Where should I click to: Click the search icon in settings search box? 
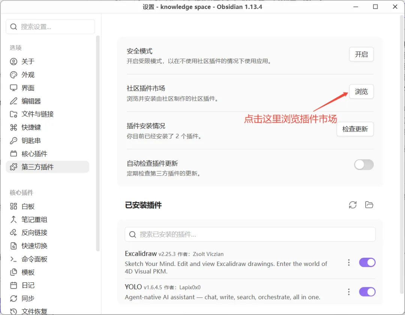tap(13, 27)
